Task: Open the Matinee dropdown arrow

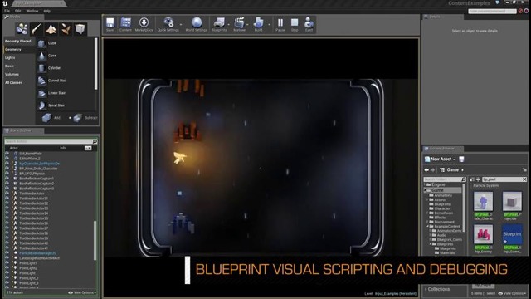Action: pos(247,24)
